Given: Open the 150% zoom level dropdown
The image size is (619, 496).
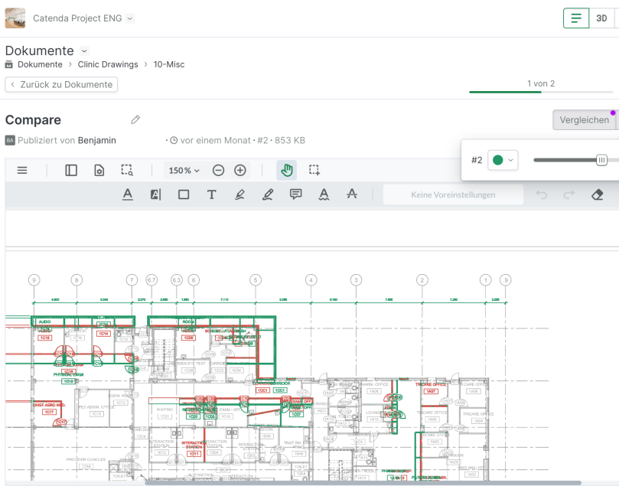Looking at the screenshot, I should (x=184, y=170).
